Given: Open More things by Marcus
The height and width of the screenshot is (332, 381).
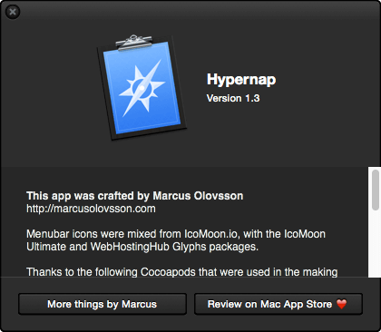Looking at the screenshot, I should click(103, 304).
